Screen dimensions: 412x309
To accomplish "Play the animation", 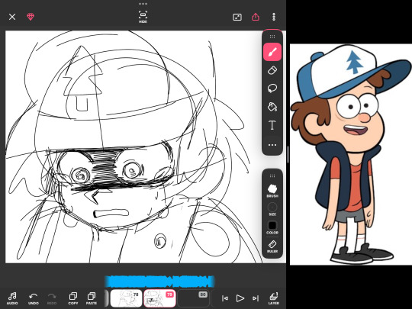I will 240,298.
